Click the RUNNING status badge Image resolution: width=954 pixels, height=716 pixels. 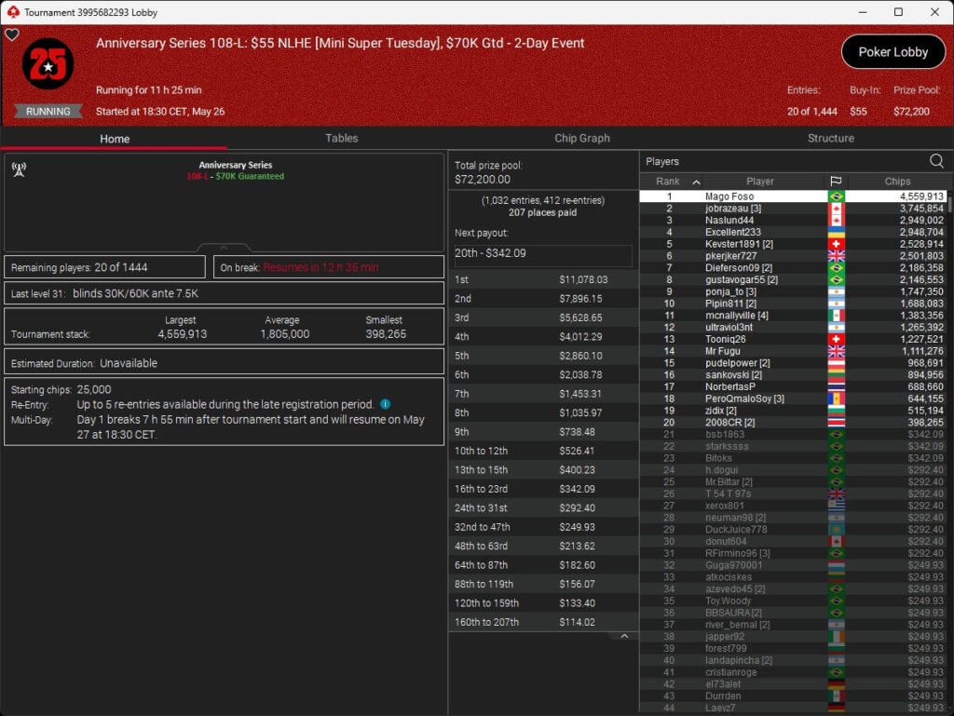48,111
